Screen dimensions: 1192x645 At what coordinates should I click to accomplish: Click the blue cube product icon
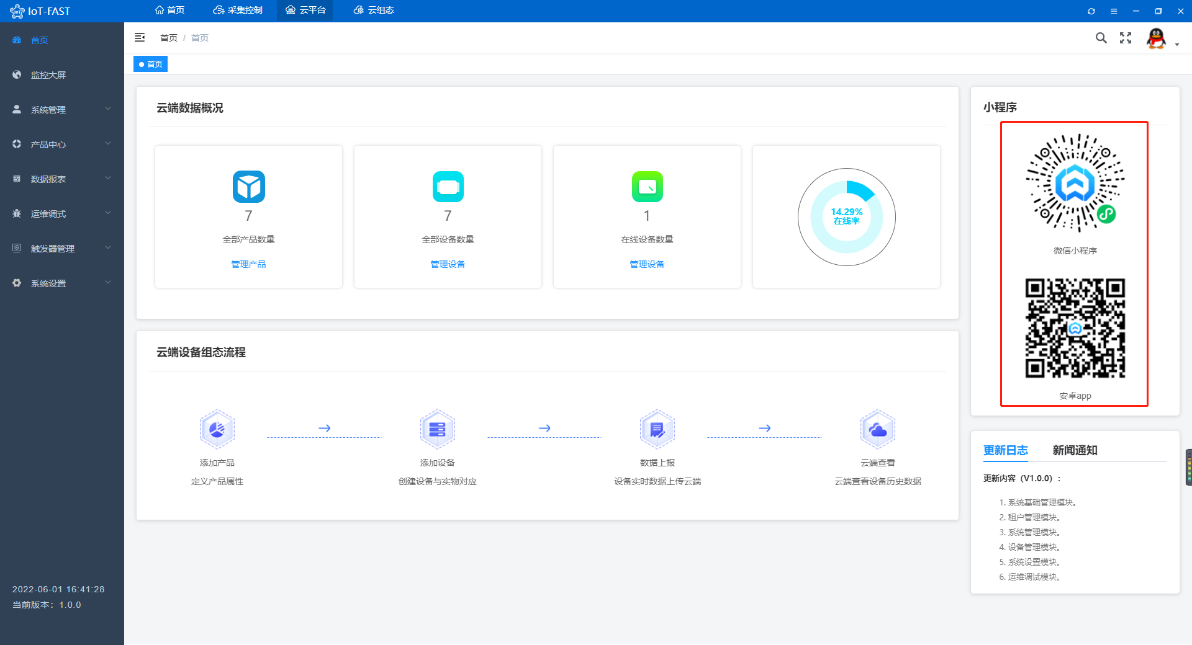pos(249,187)
